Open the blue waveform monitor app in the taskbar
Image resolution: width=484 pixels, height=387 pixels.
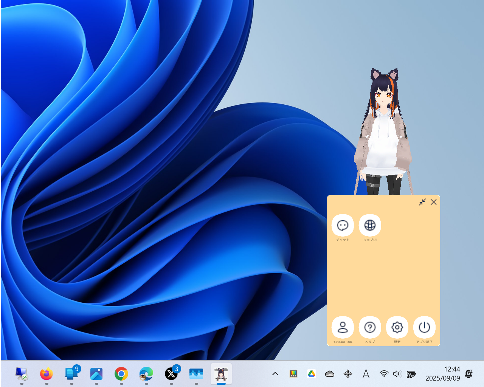point(196,374)
